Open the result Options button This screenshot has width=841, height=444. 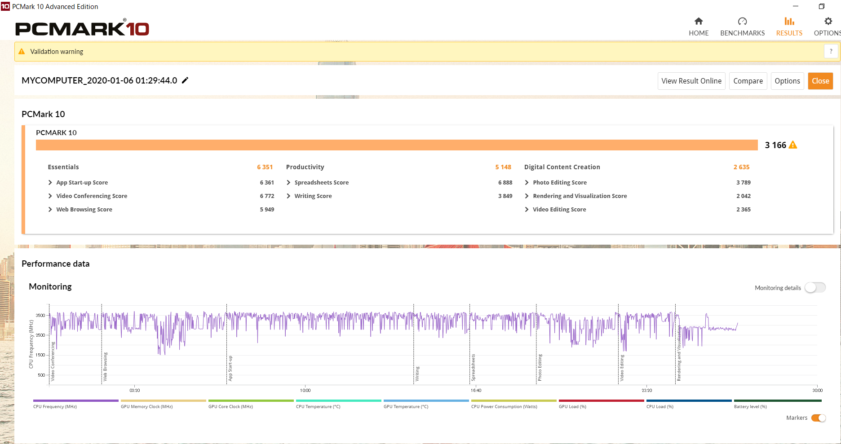787,81
